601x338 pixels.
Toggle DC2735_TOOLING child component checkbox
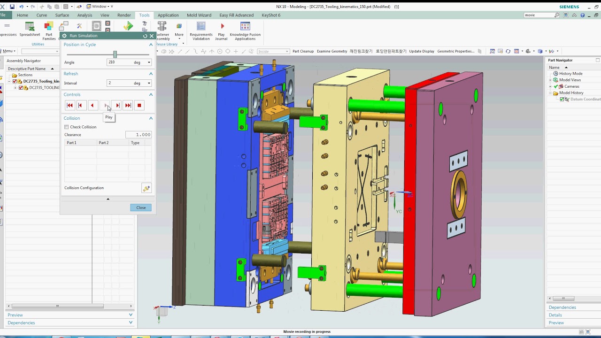click(x=20, y=88)
